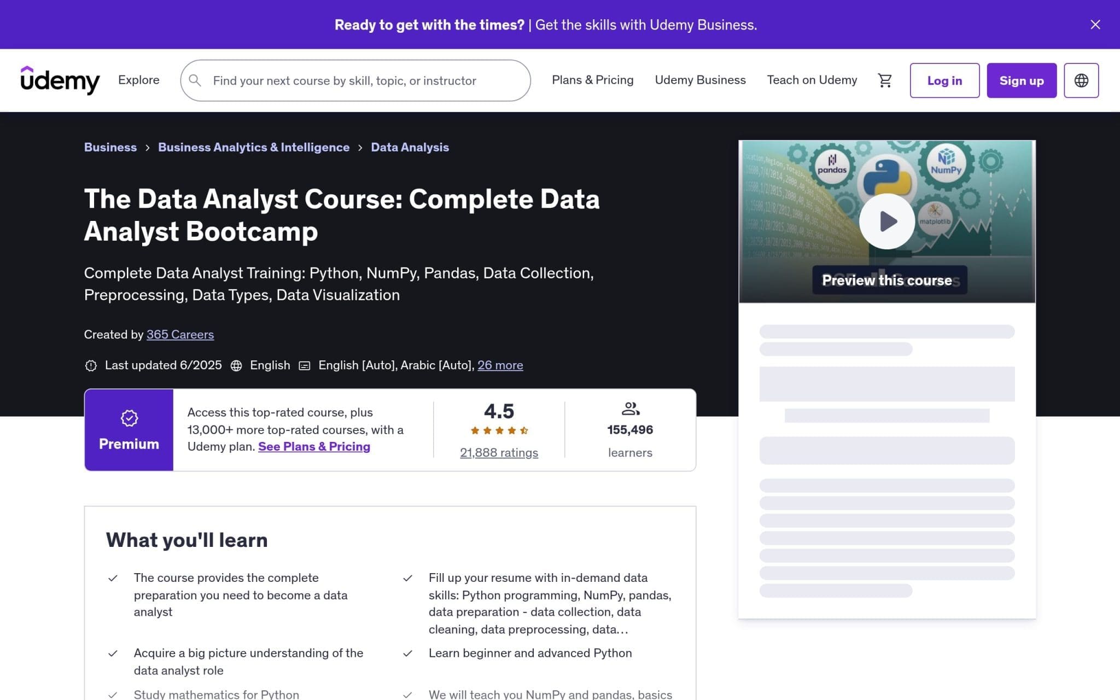Open Udemy Business link

(700, 80)
